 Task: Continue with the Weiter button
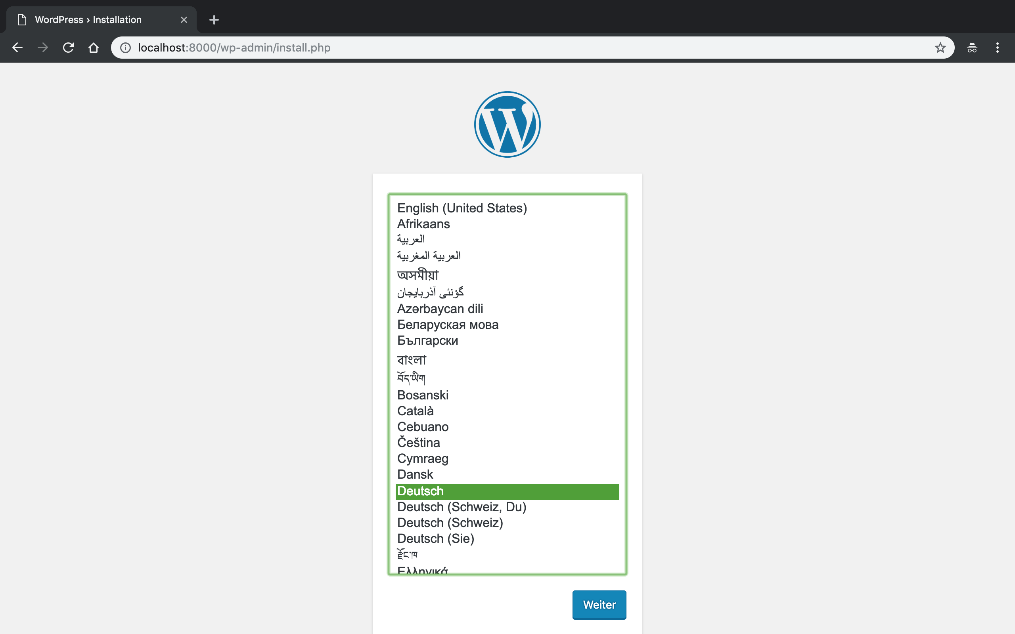(599, 605)
